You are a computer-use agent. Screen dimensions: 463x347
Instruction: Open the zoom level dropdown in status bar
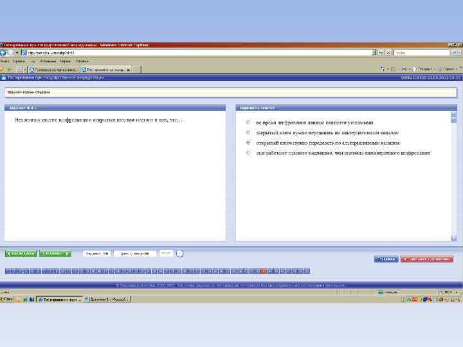pos(457,292)
